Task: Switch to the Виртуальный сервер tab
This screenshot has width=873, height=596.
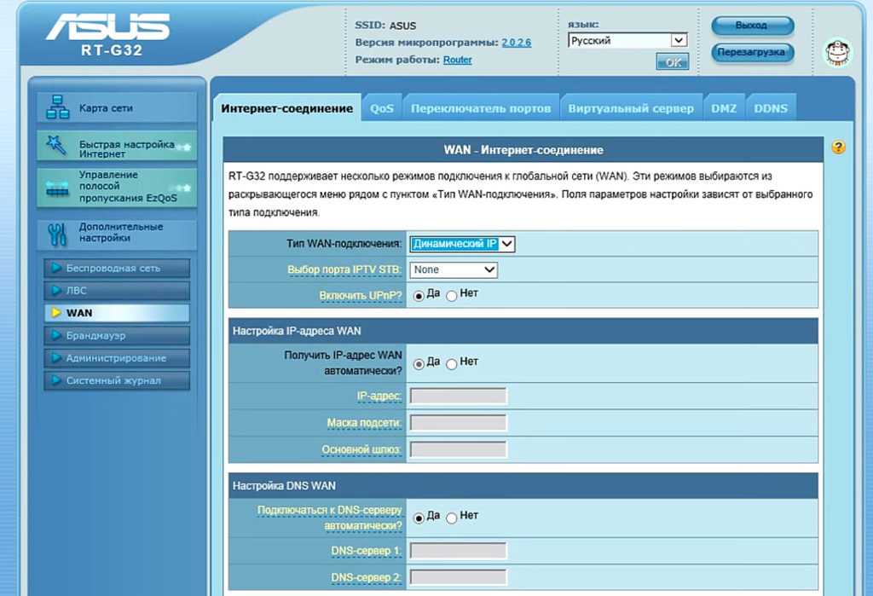Action: coord(632,108)
